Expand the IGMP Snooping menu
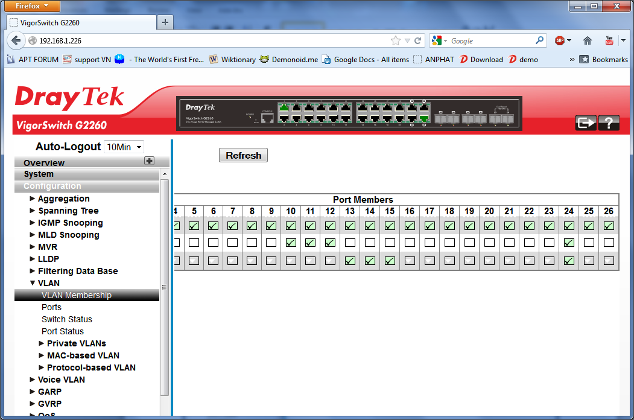The image size is (634, 420). [66, 223]
